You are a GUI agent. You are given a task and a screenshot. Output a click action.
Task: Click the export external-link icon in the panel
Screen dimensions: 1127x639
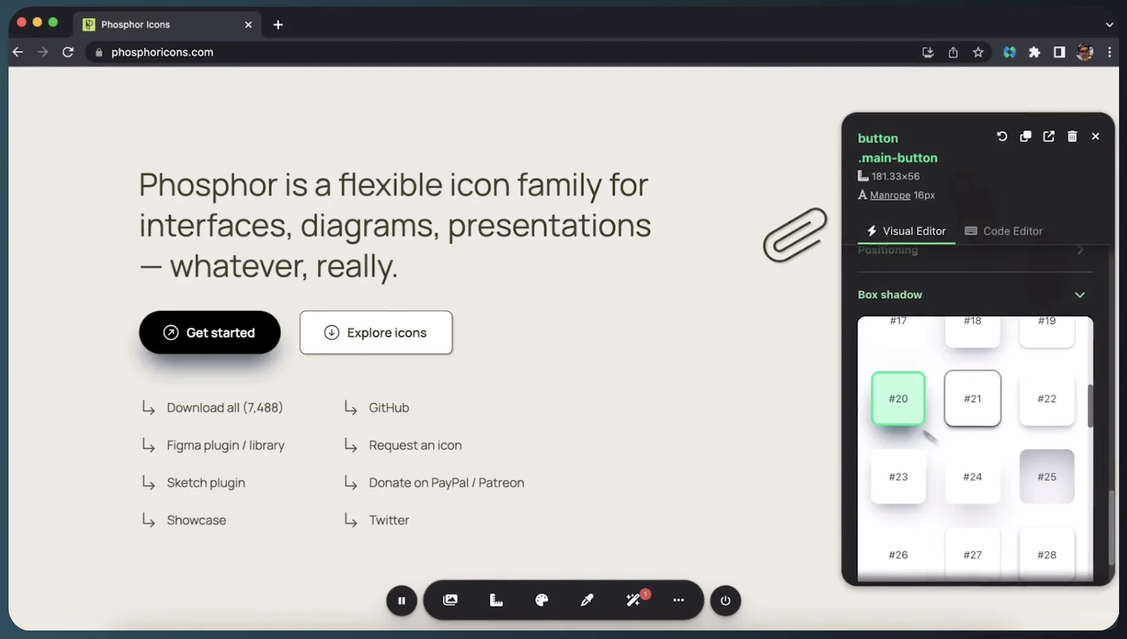1049,136
